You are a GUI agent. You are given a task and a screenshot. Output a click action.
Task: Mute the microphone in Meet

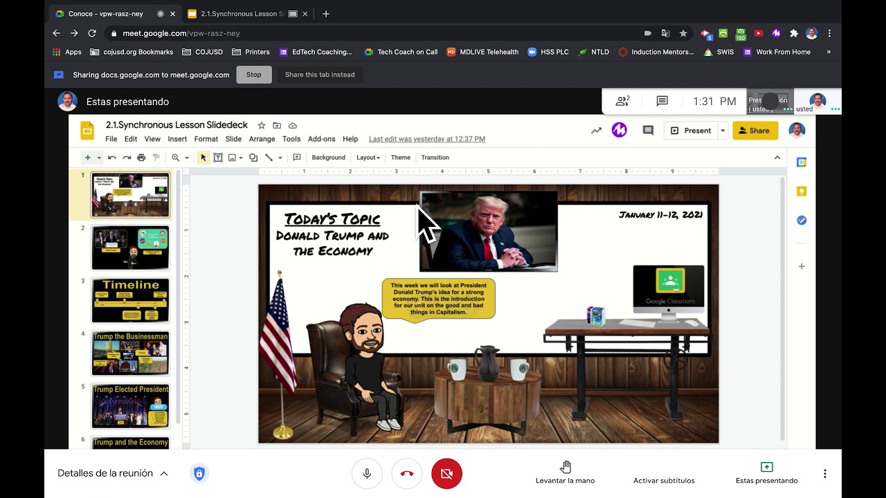pos(367,474)
